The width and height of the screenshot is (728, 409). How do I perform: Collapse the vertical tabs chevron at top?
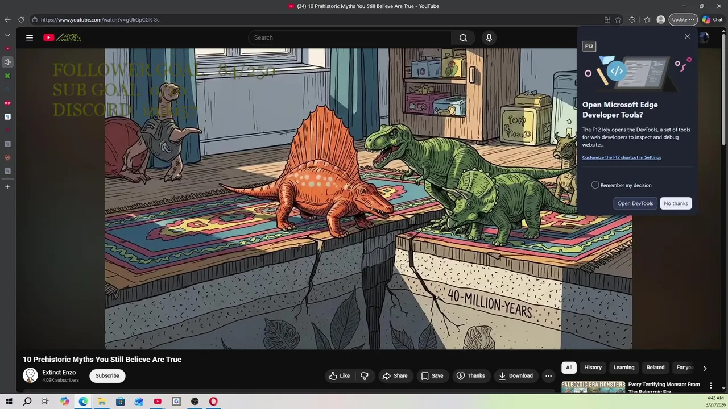[x=7, y=35]
